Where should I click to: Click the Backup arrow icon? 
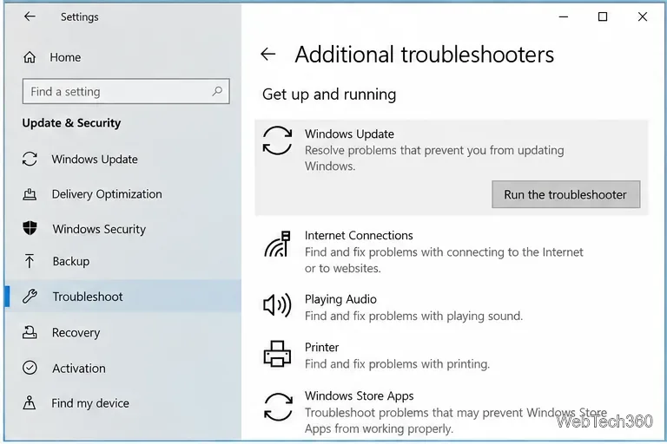pyautogui.click(x=30, y=261)
